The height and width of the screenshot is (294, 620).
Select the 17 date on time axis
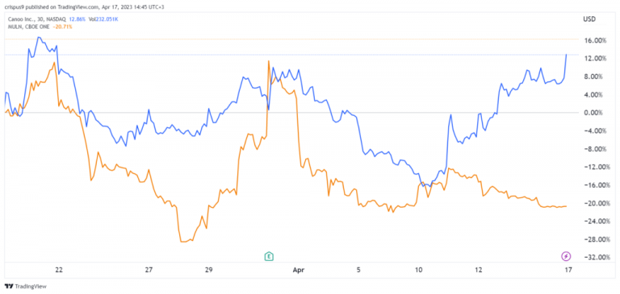pyautogui.click(x=568, y=271)
